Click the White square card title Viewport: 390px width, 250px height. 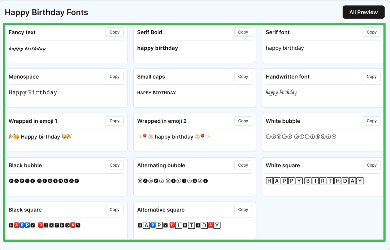point(283,165)
